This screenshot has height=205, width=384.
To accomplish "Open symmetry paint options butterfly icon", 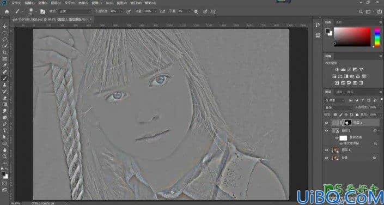I will [x=214, y=11].
